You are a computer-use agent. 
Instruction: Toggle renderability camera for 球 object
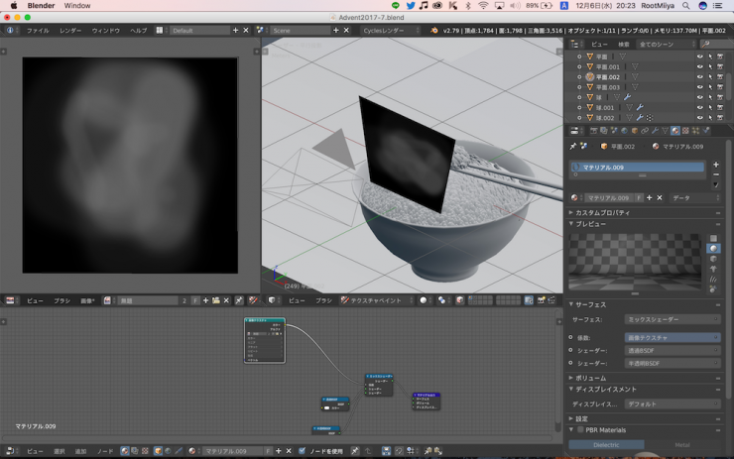720,97
